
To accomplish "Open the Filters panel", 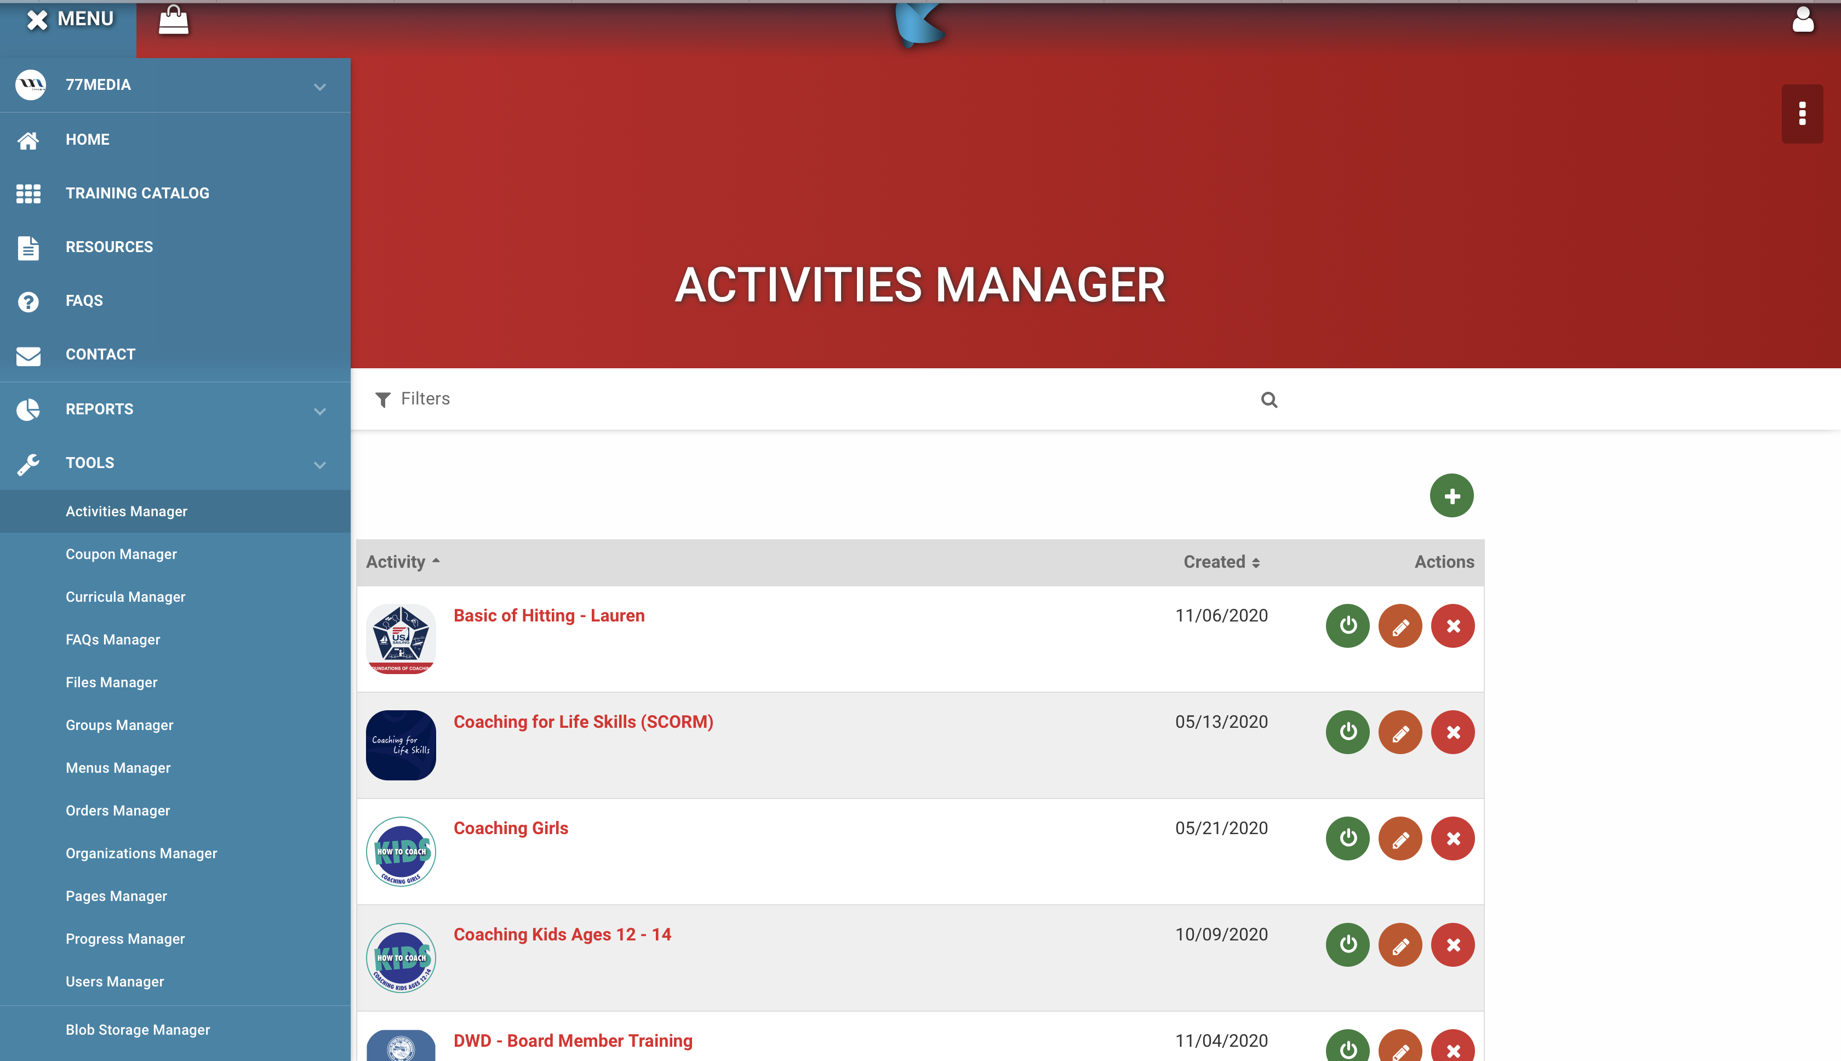I will click(413, 398).
